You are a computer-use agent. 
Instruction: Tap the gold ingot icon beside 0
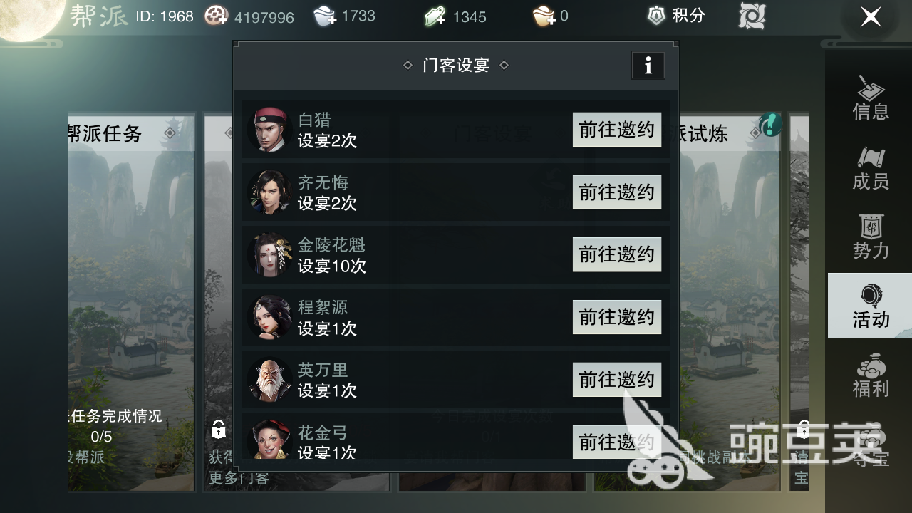pyautogui.click(x=544, y=16)
